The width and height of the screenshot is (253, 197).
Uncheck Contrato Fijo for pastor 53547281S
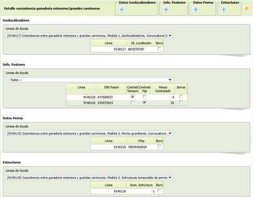point(144,102)
